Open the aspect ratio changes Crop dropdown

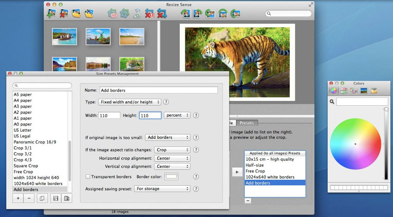click(172, 150)
